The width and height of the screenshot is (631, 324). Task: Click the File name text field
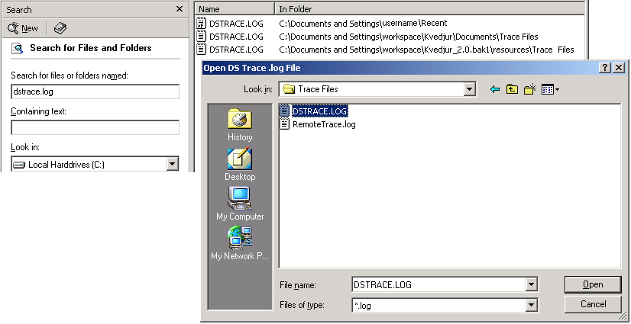click(438, 285)
